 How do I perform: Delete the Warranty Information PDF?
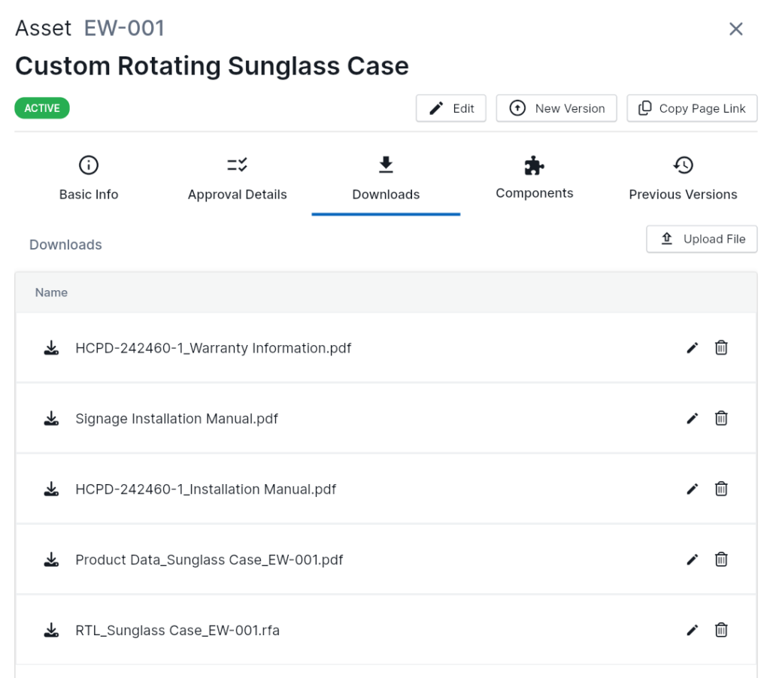pyautogui.click(x=721, y=348)
